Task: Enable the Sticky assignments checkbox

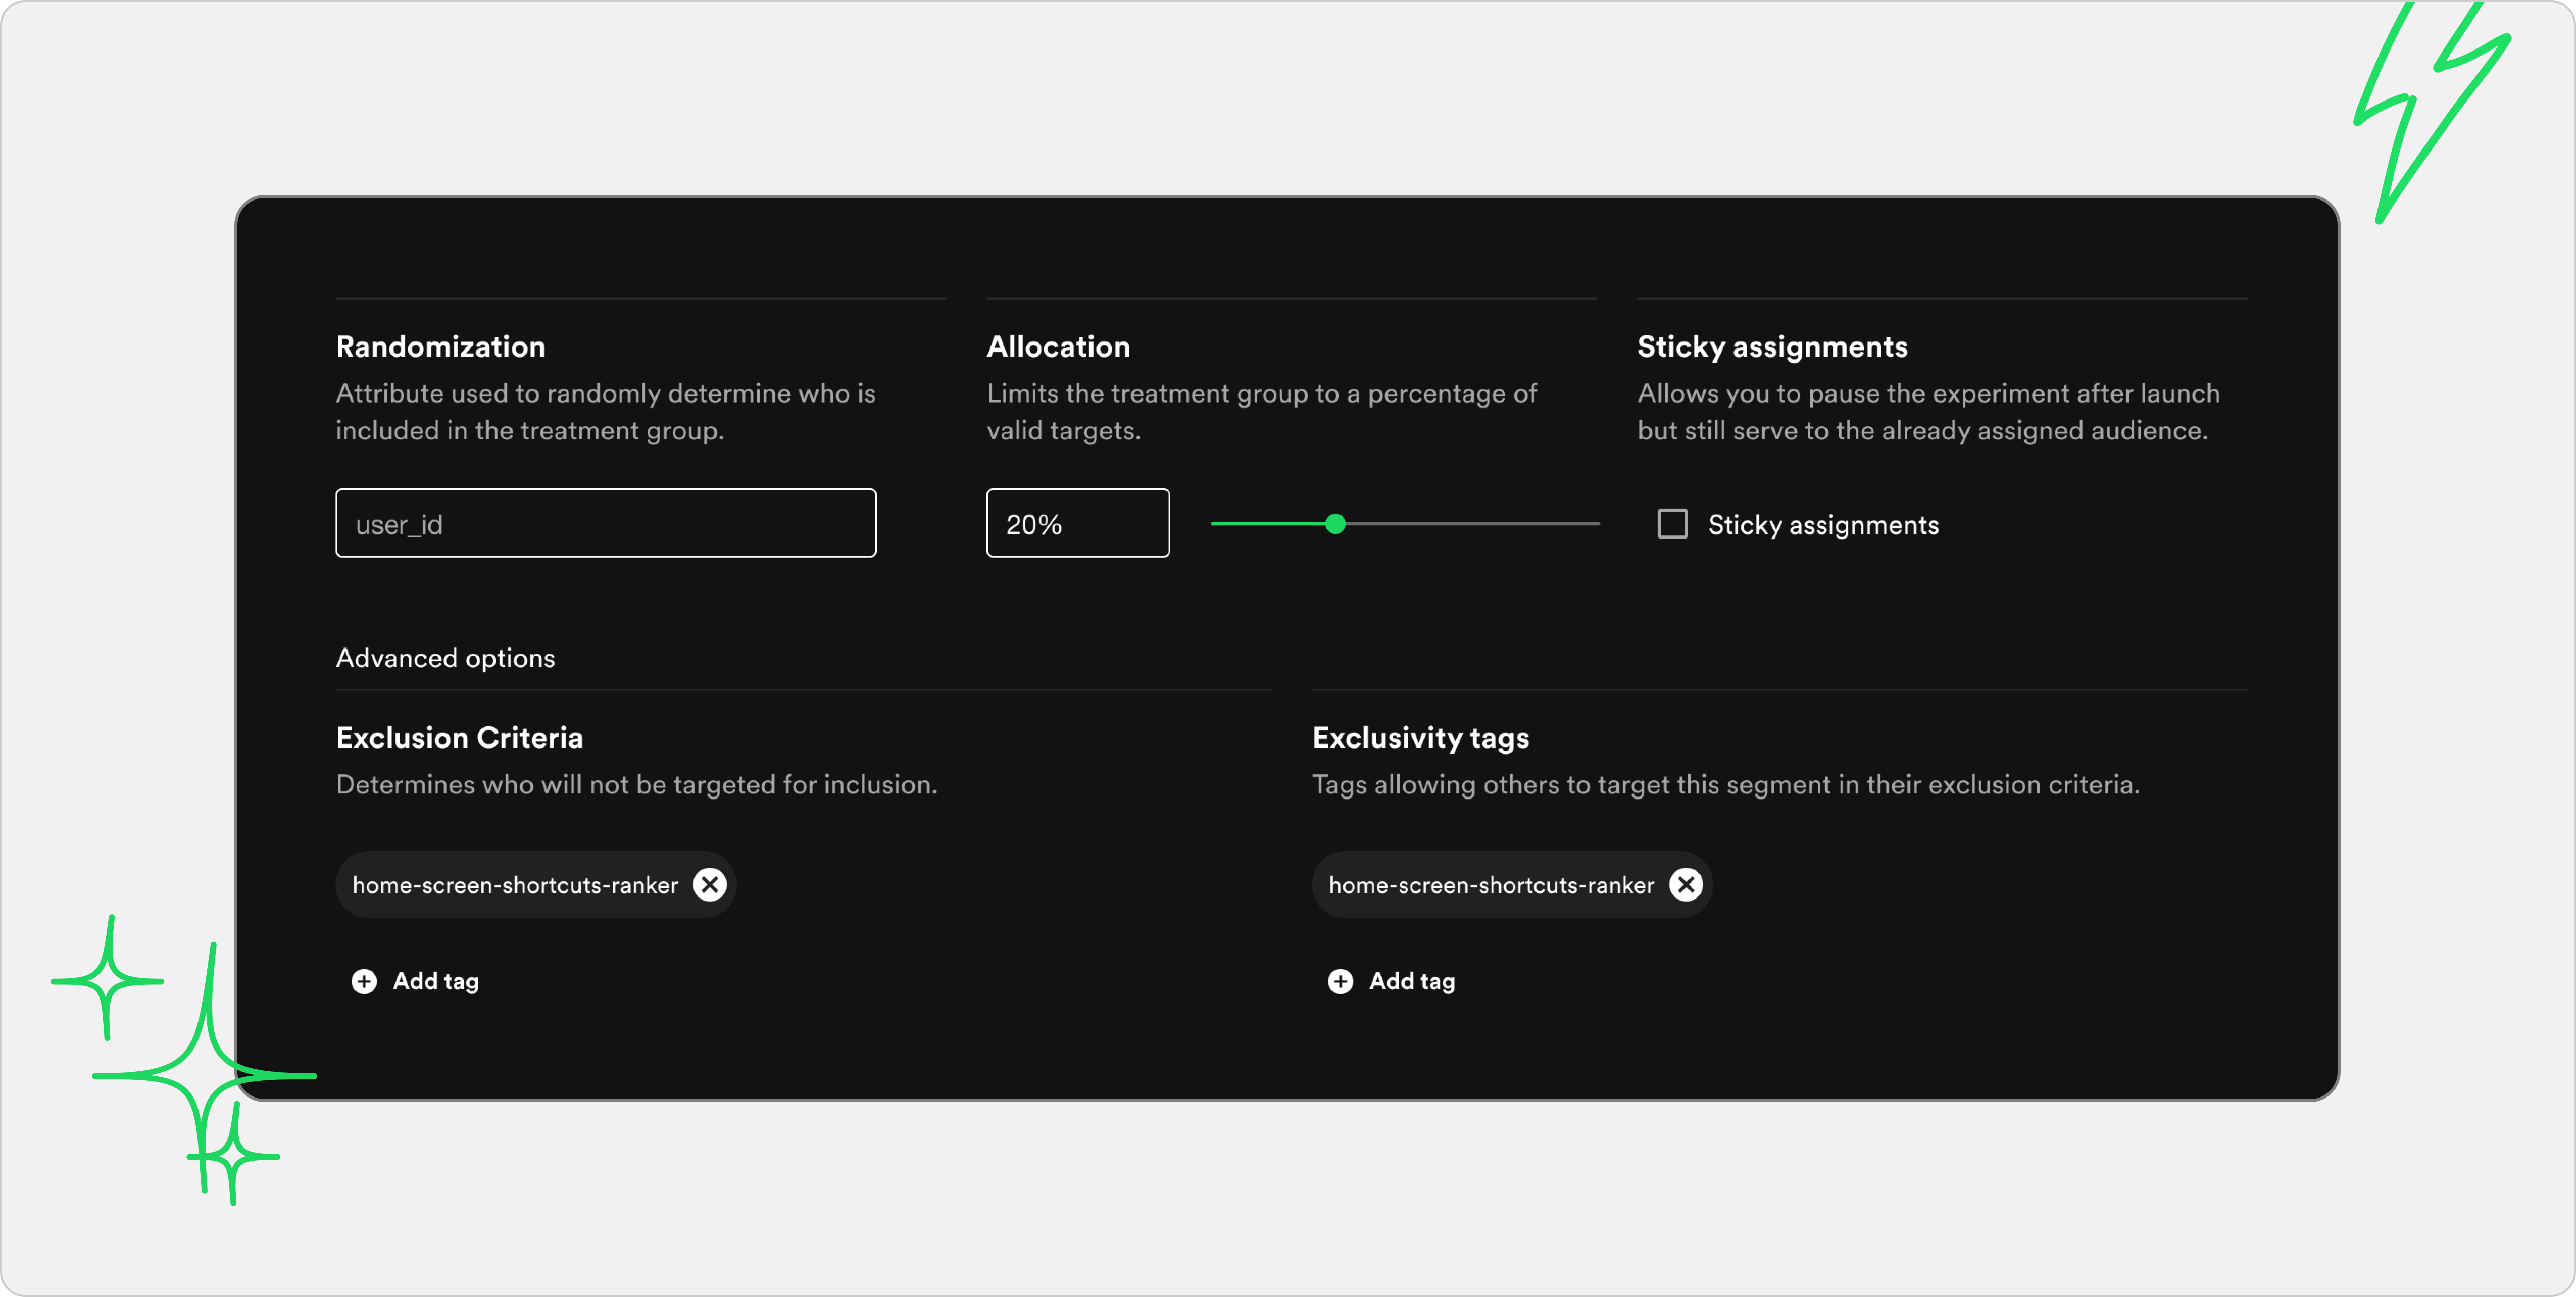Action: pos(1672,524)
